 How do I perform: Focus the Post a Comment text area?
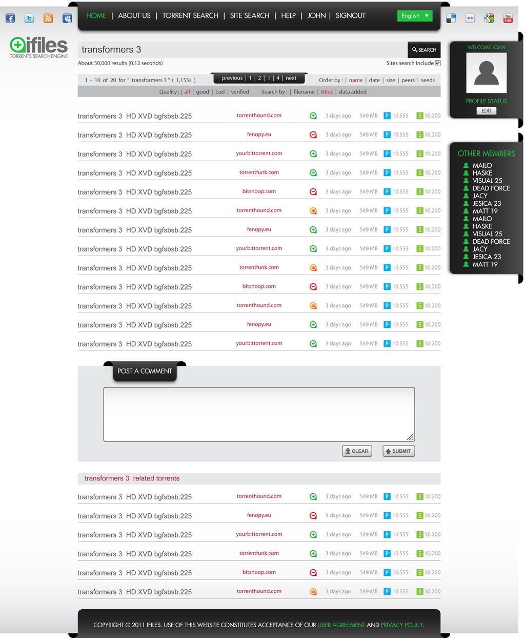(x=259, y=414)
